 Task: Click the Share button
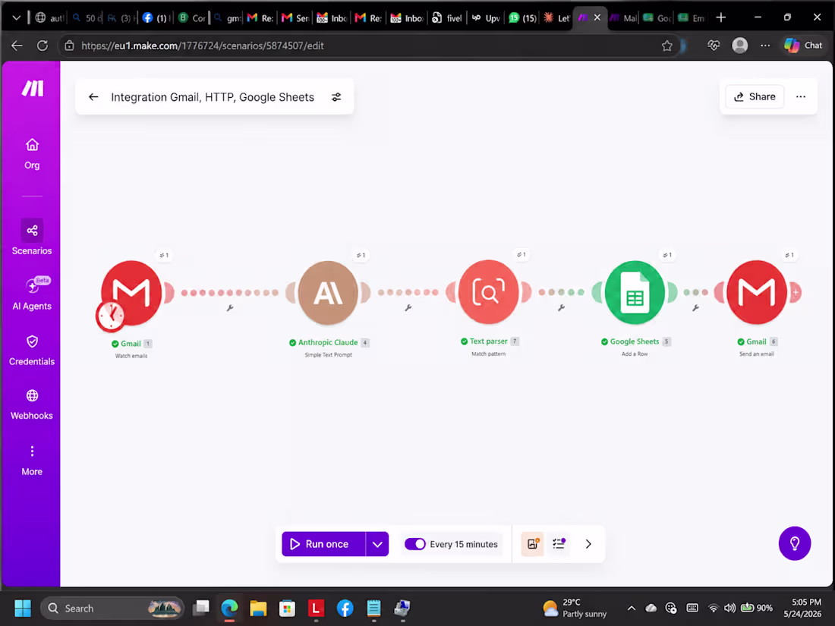coord(754,97)
